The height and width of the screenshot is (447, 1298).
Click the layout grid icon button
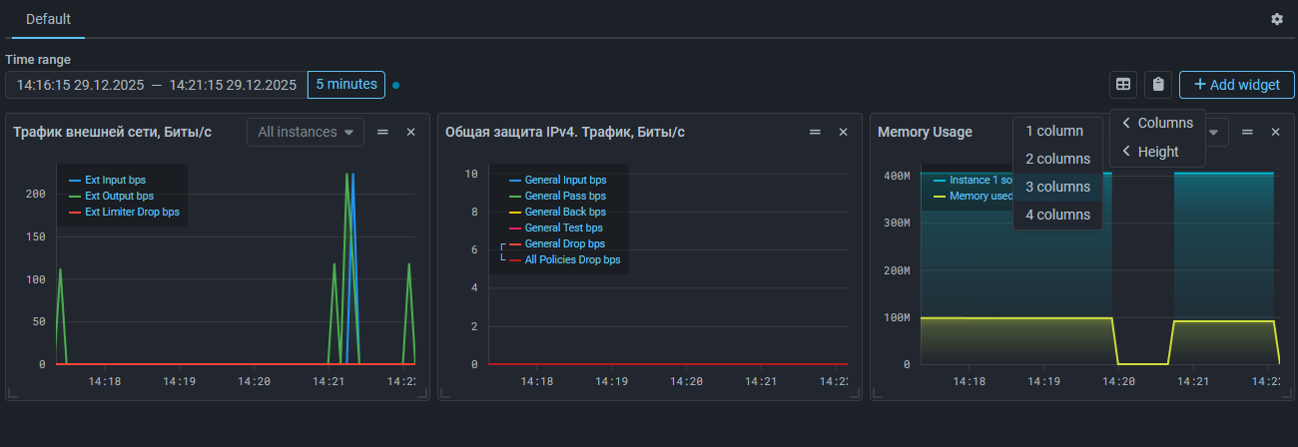click(x=1123, y=85)
